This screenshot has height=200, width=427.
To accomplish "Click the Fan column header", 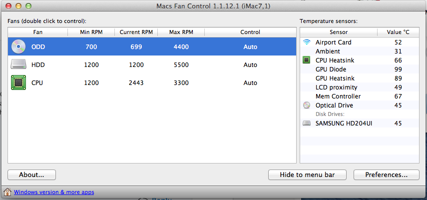I will pyautogui.click(x=38, y=32).
